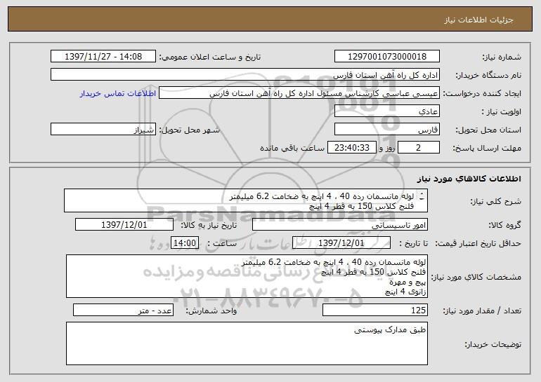
Task: Click the label مهلت ارسال پاسخ
Action: [x=487, y=148]
